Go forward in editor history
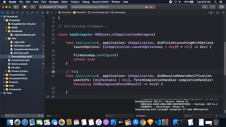This screenshot has width=226, height=127. pos(55,13)
